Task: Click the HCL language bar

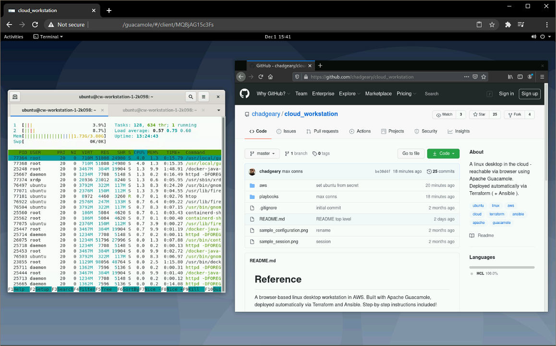Action: click(502, 267)
